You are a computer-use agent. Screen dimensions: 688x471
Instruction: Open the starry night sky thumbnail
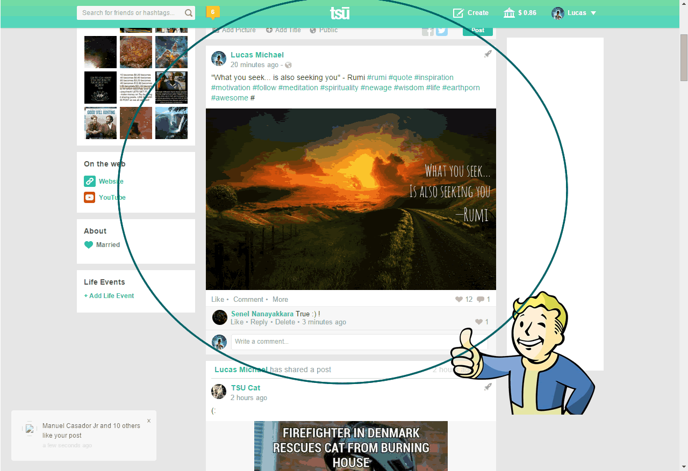(101, 52)
